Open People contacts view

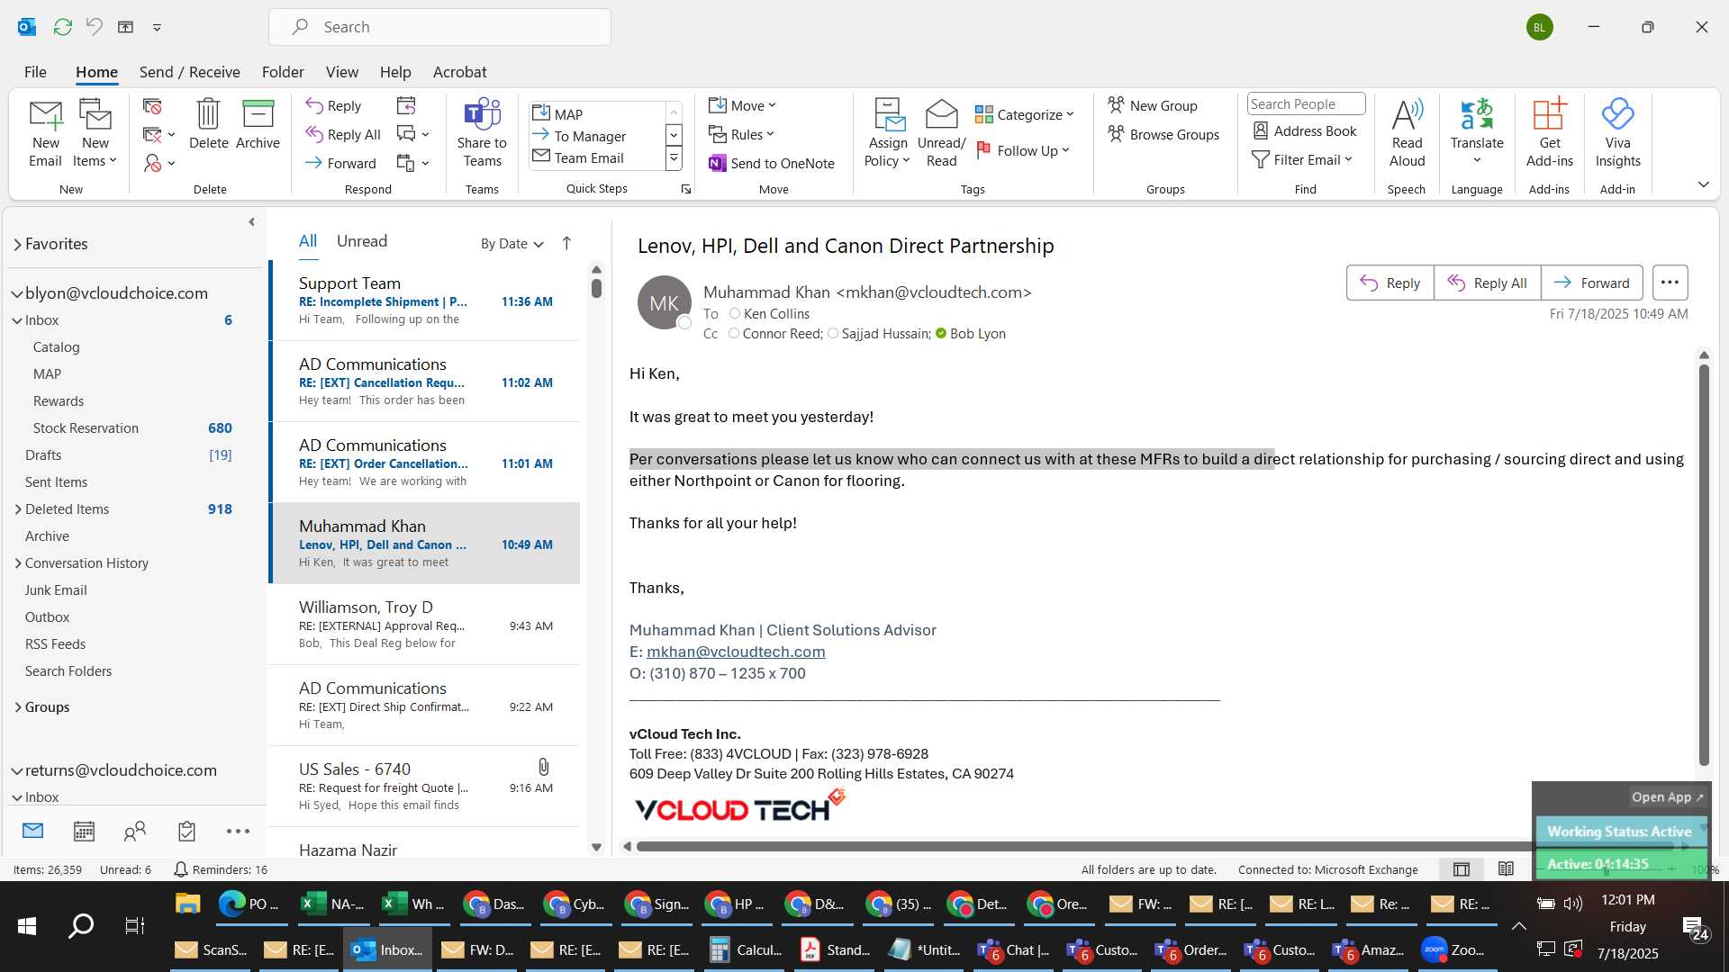(x=135, y=832)
